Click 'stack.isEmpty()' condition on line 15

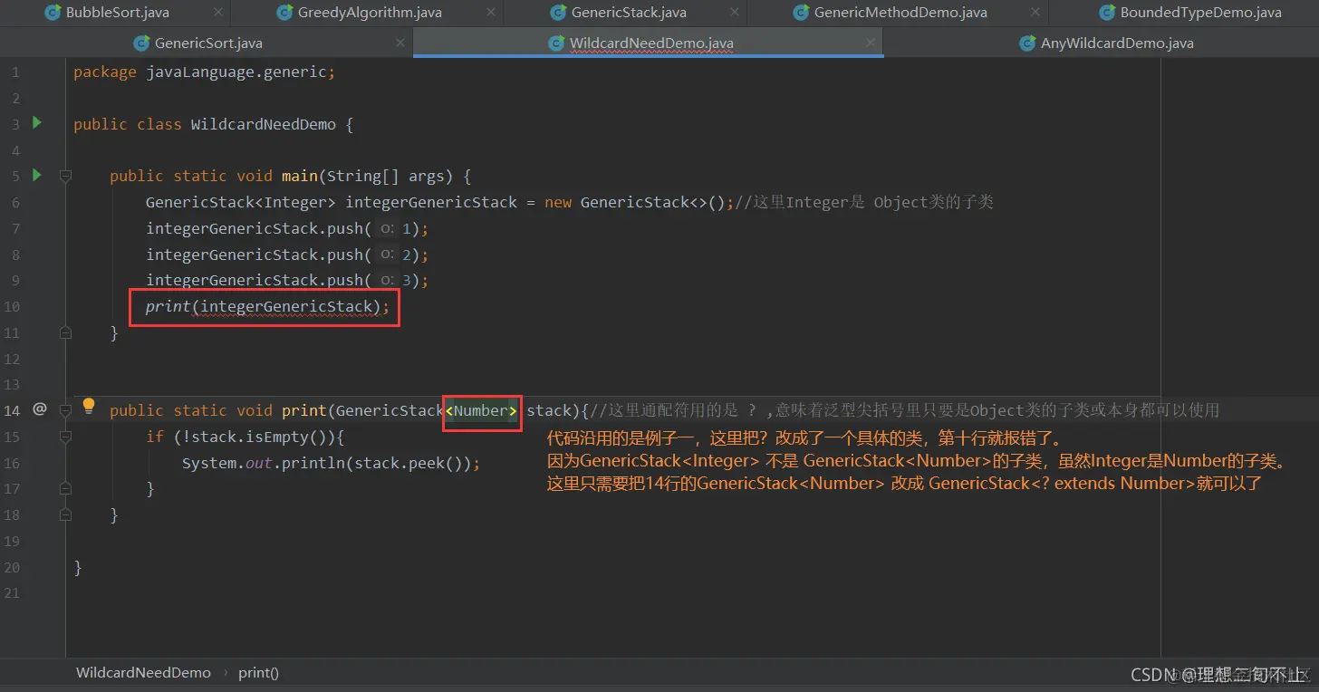[x=259, y=437]
